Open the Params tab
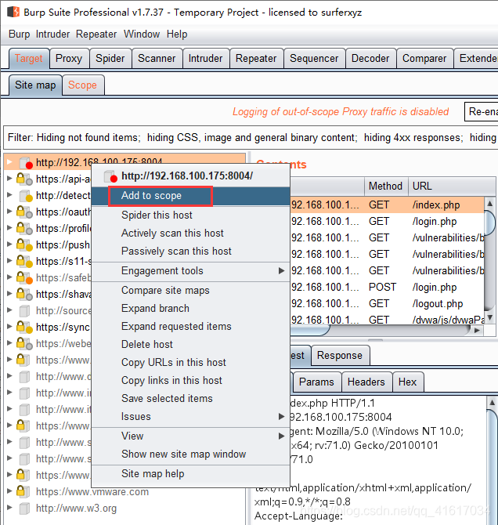 [x=316, y=382]
